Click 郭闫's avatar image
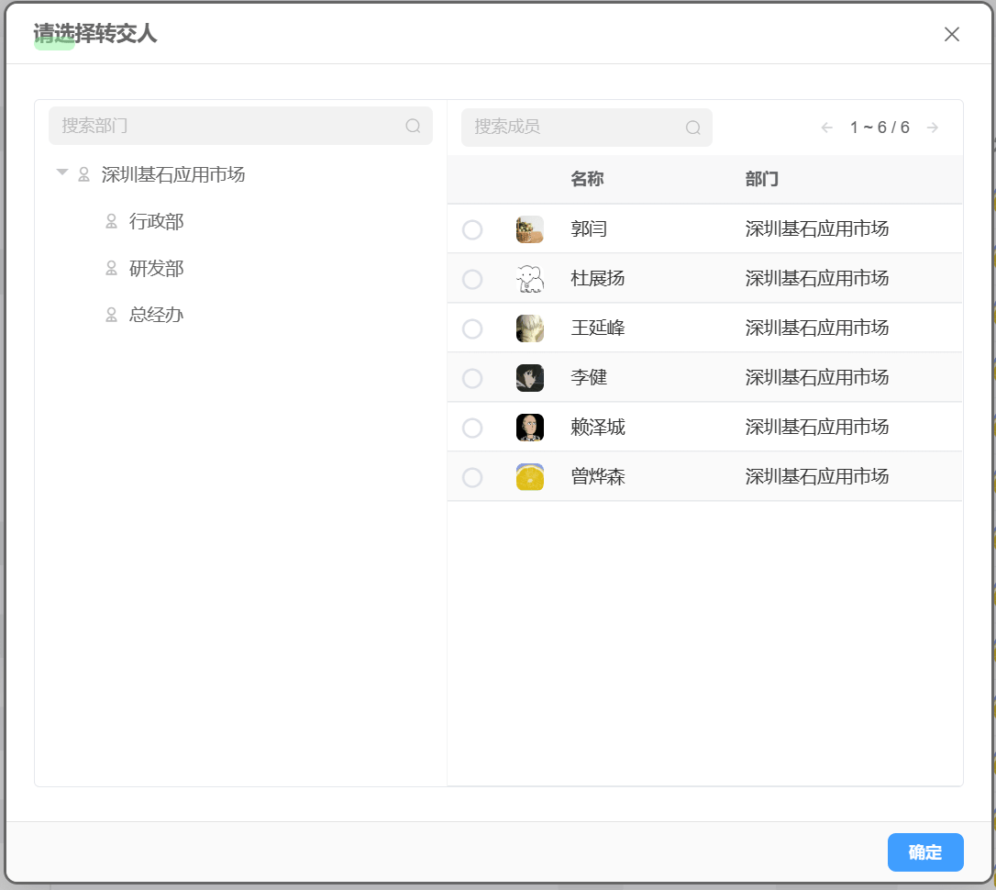The width and height of the screenshot is (996, 890). coord(530,229)
